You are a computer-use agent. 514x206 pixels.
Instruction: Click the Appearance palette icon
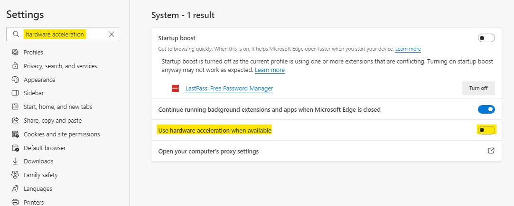pyautogui.click(x=15, y=80)
